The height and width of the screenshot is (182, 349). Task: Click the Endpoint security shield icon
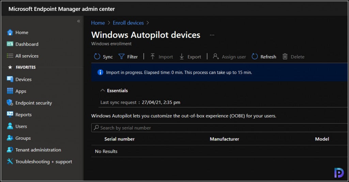[10, 103]
